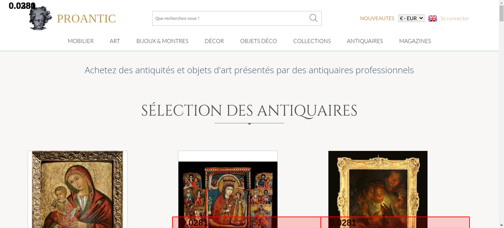Go to Objets Déco category

[x=258, y=41]
